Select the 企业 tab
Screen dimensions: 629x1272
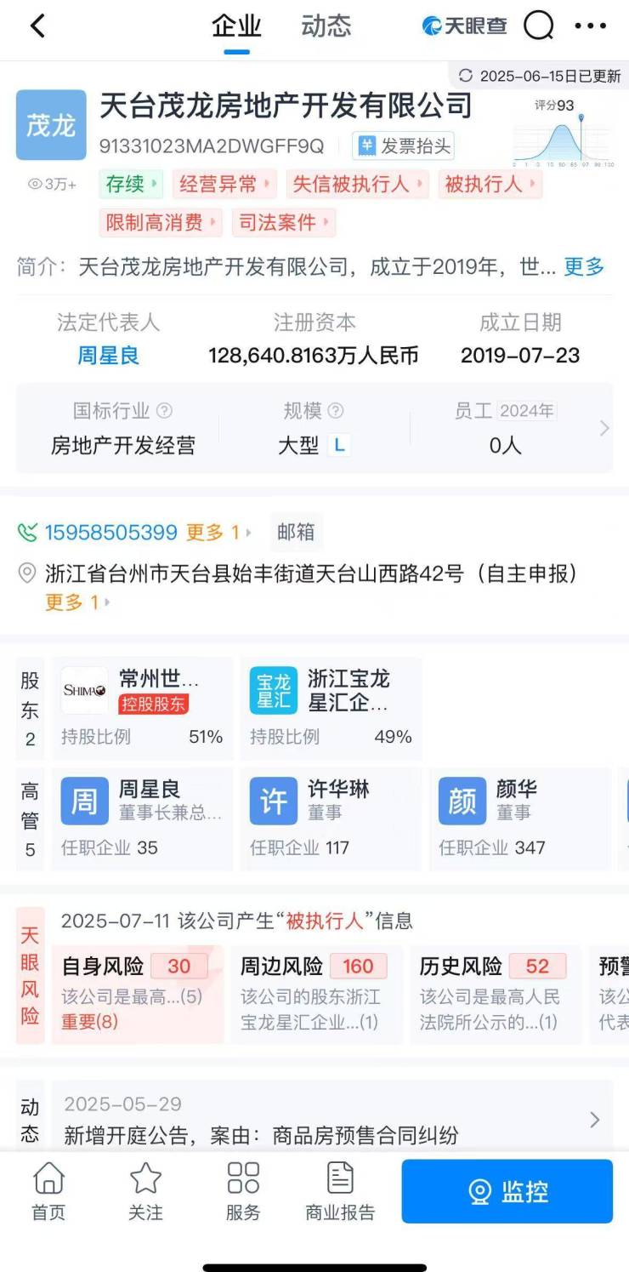coord(236,26)
